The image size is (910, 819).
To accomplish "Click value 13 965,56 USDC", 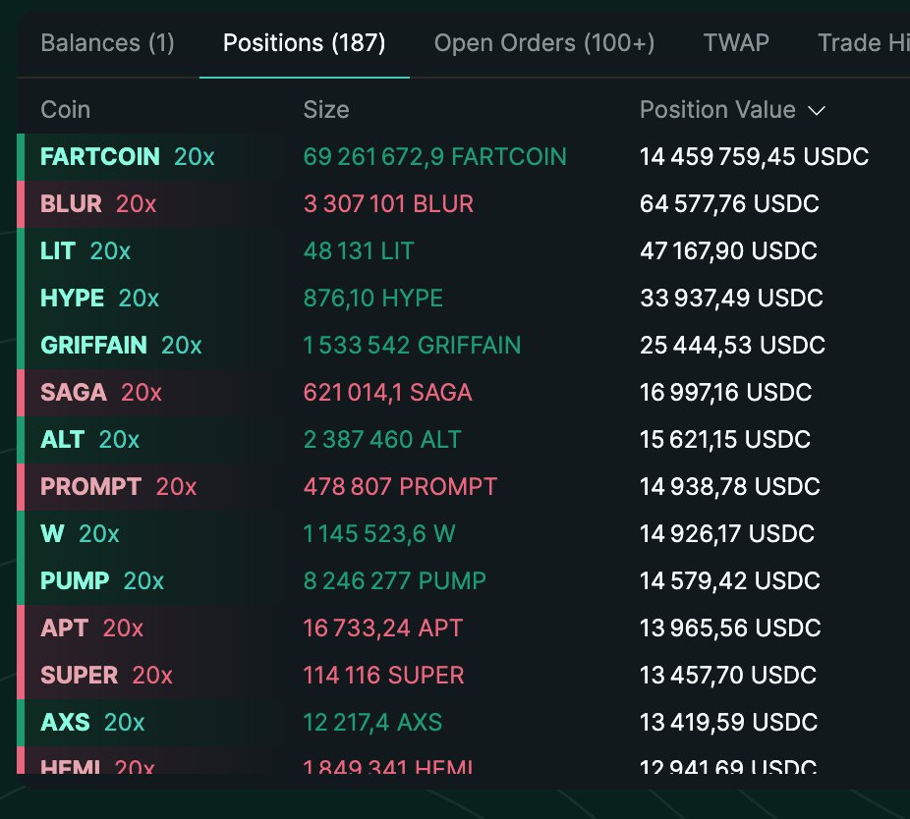I will coord(730,628).
